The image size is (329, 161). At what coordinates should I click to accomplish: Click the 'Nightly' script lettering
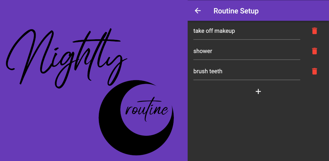coord(64,55)
